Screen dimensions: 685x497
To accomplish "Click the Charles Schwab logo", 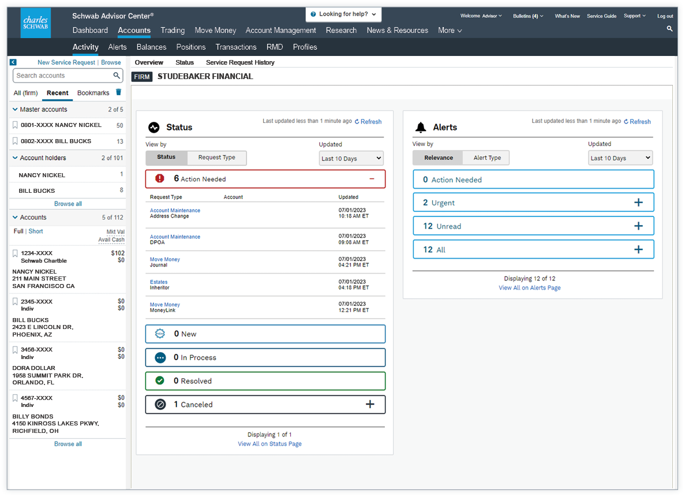I will [36, 23].
